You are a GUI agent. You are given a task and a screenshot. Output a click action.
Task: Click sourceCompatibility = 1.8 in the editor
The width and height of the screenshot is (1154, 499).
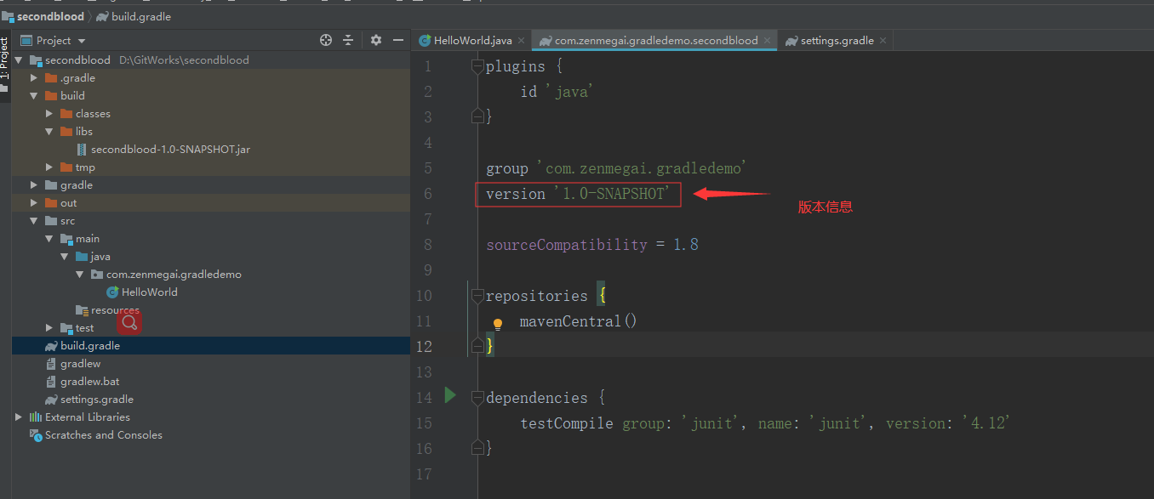pos(592,245)
